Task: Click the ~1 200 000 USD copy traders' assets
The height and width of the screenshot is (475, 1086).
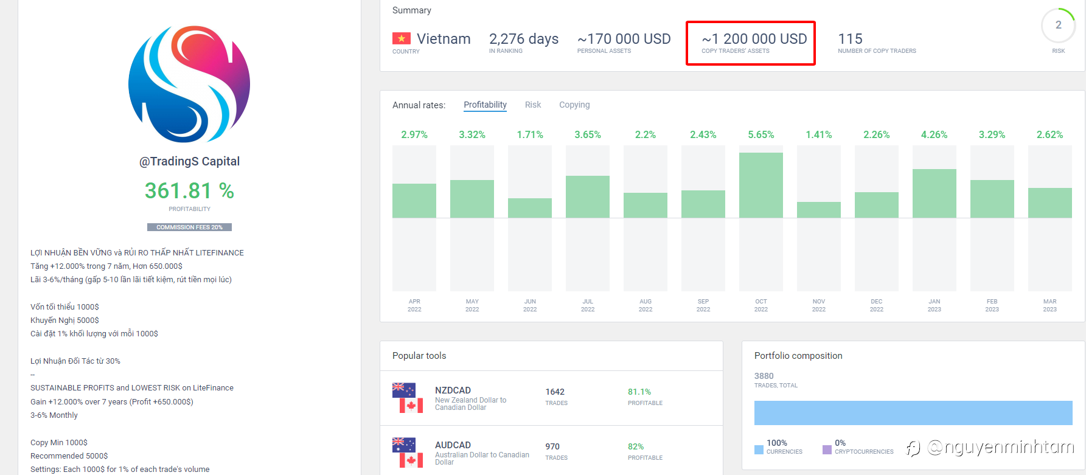Action: [754, 39]
